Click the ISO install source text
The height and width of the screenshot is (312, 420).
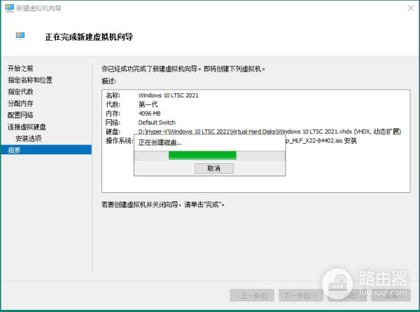[x=321, y=140]
